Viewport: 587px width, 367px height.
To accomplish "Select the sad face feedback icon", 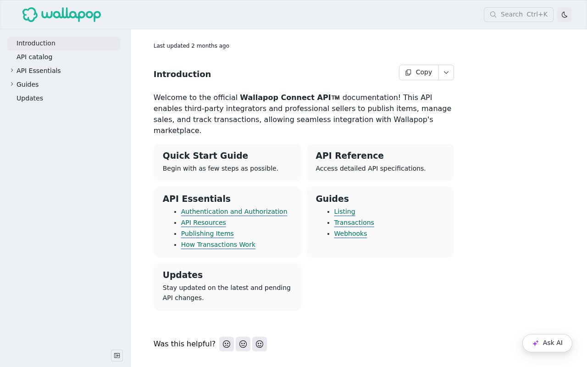I will click(x=227, y=344).
